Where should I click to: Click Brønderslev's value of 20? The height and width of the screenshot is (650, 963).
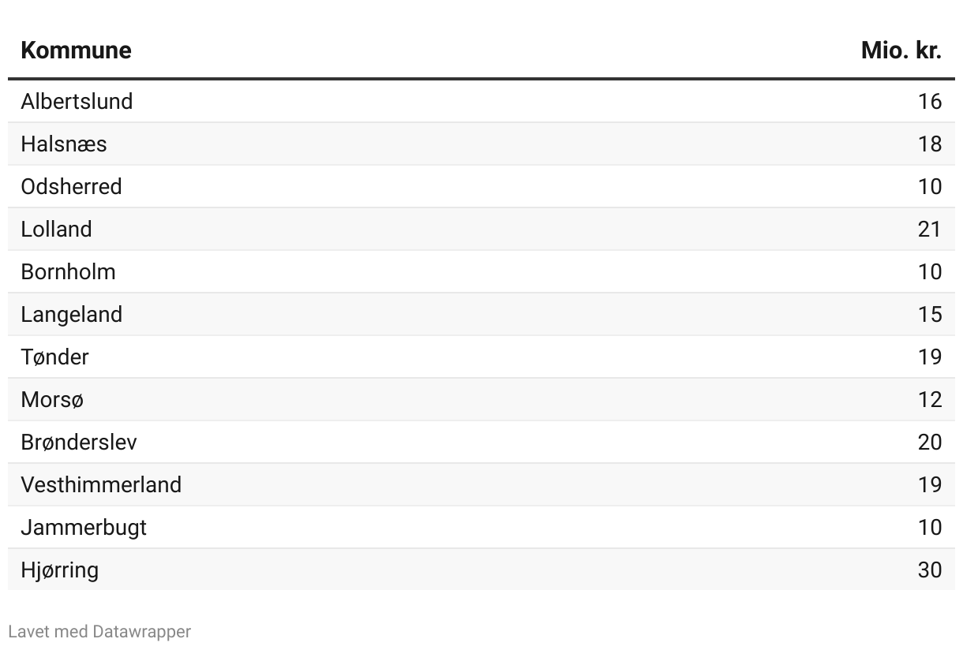click(930, 442)
